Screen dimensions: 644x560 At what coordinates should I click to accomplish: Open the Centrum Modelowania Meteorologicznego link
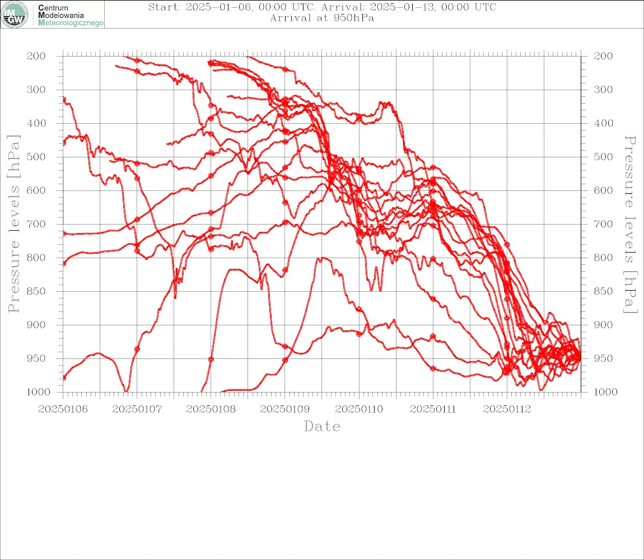[71, 15]
